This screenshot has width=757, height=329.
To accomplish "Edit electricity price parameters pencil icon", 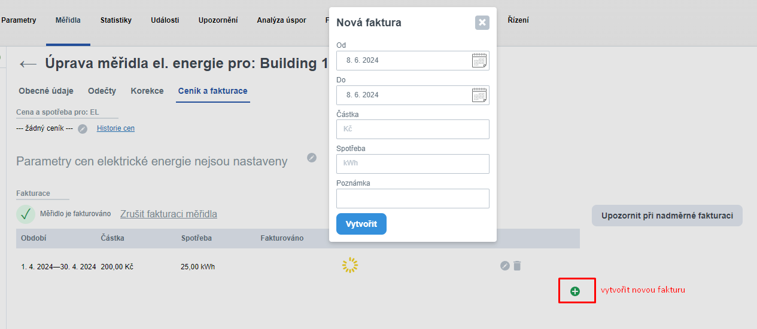I will [x=312, y=158].
